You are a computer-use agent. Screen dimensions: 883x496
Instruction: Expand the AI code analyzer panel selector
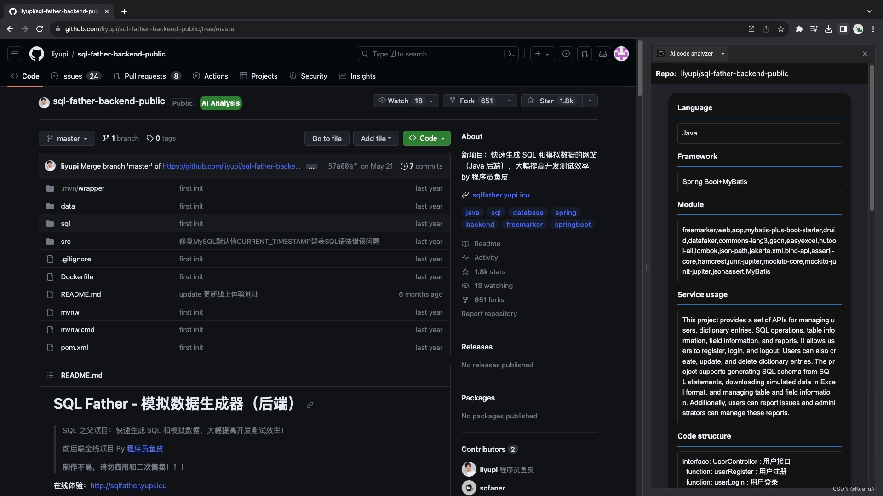tap(723, 54)
